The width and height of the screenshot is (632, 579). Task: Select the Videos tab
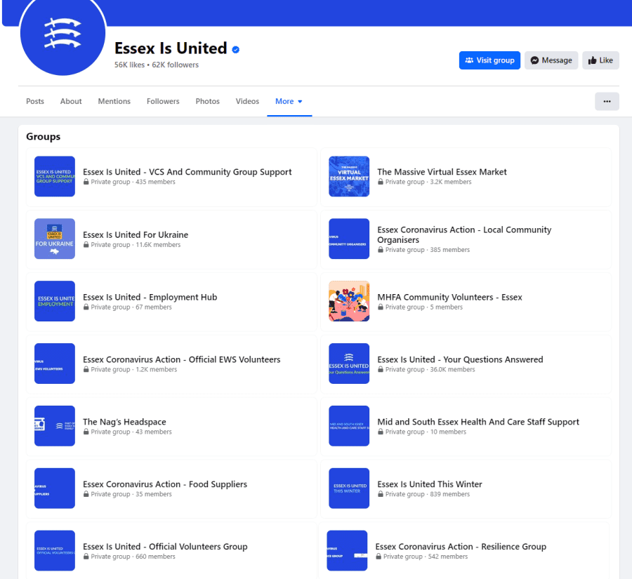point(247,101)
